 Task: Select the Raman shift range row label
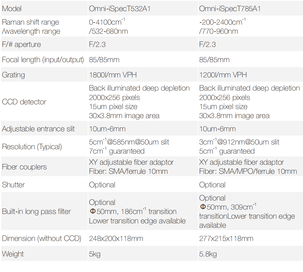pos(30,22)
